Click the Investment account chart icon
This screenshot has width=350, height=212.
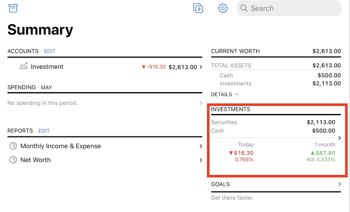(23, 67)
